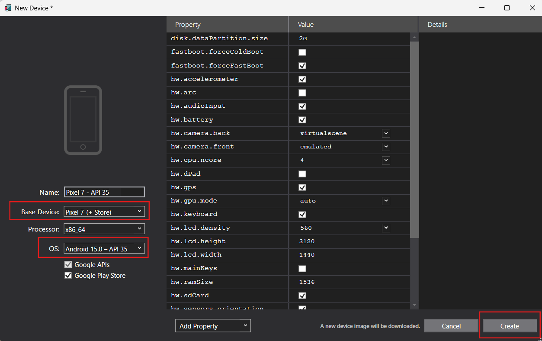Expand the hw.cpu.ncore dropdown
This screenshot has height=341, width=542.
click(x=385, y=160)
